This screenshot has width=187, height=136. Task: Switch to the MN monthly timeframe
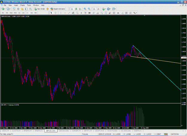[x=36, y=13]
